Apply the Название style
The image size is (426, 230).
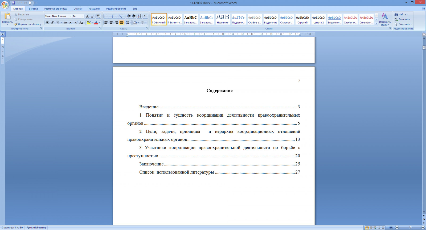pyautogui.click(x=223, y=19)
